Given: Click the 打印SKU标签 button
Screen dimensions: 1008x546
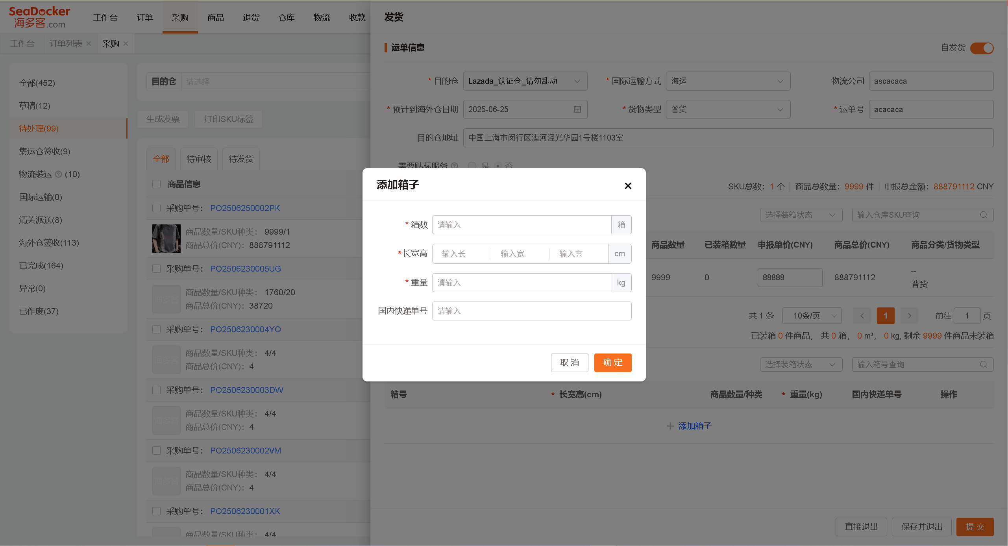Looking at the screenshot, I should [x=228, y=119].
